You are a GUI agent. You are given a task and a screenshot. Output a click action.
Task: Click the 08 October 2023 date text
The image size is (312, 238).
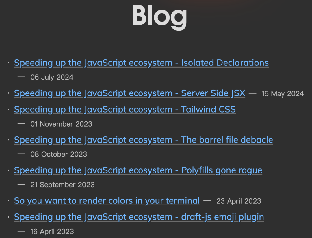click(59, 154)
